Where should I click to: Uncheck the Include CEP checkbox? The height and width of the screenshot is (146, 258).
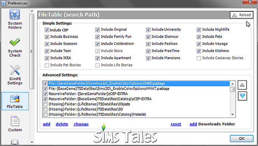click(x=47, y=30)
